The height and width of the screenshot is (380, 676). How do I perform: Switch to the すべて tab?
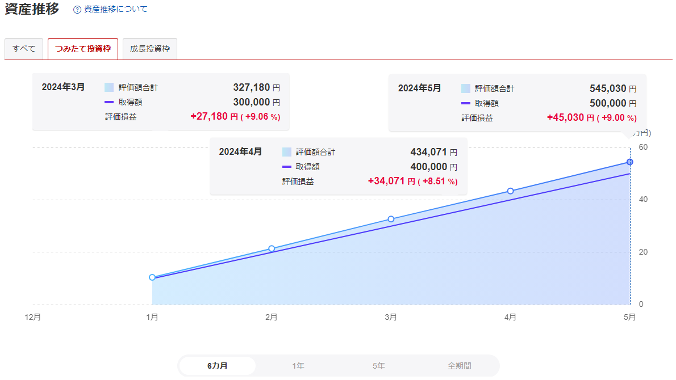click(x=24, y=49)
